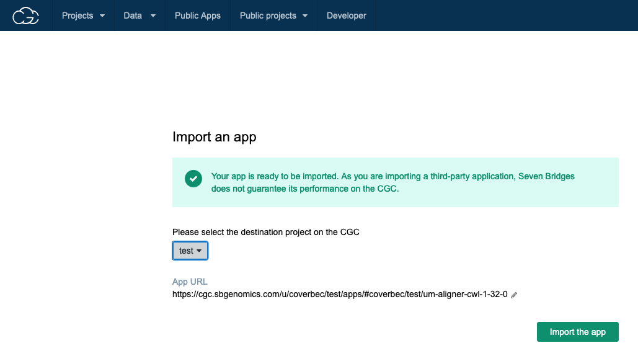Click the edit icon after um-aligner URL
This screenshot has width=638, height=361.
[513, 295]
